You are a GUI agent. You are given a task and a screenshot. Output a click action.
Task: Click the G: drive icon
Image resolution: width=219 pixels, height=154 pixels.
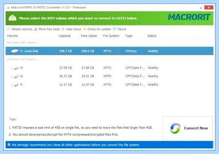click(x=15, y=76)
